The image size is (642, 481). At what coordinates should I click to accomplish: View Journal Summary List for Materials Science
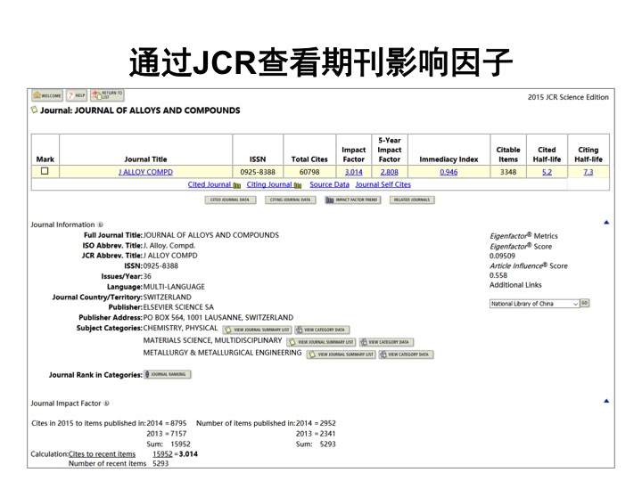click(321, 342)
